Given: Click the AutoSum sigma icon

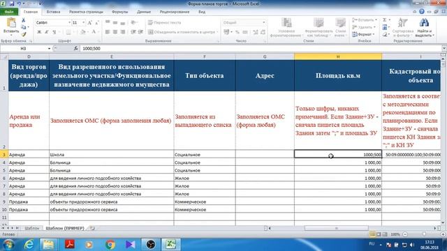Looking at the screenshot, I should click(385, 20).
